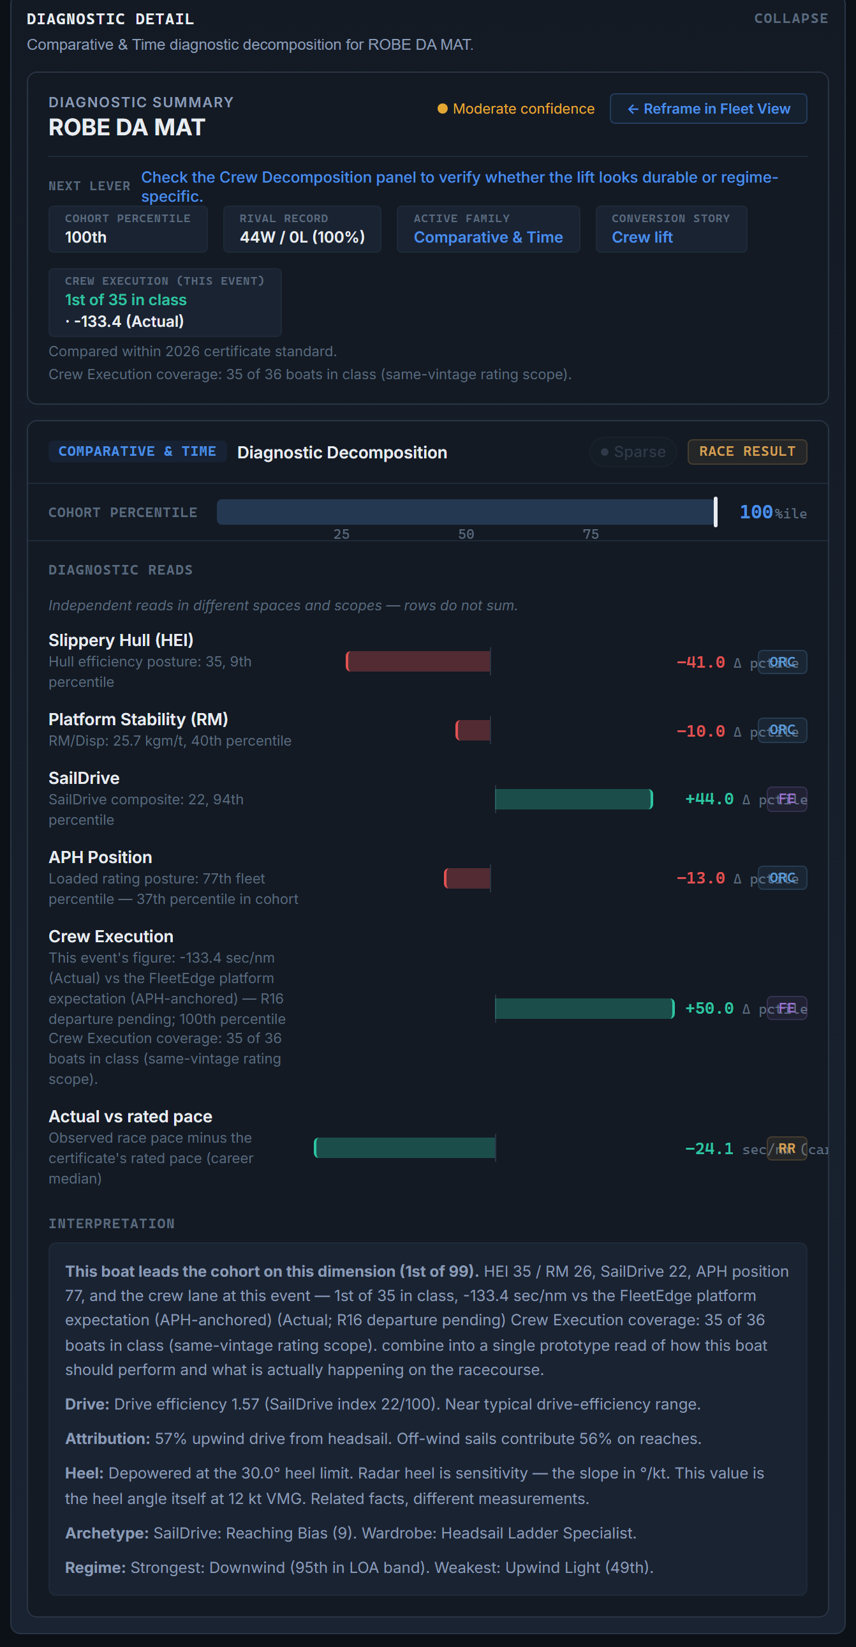Open the Crew Decomposition panel next-lever link
This screenshot has height=1647, width=856.
coord(459,186)
